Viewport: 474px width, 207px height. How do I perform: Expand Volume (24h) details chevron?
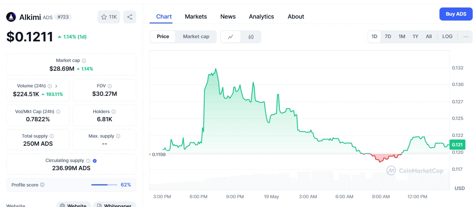tap(56, 86)
